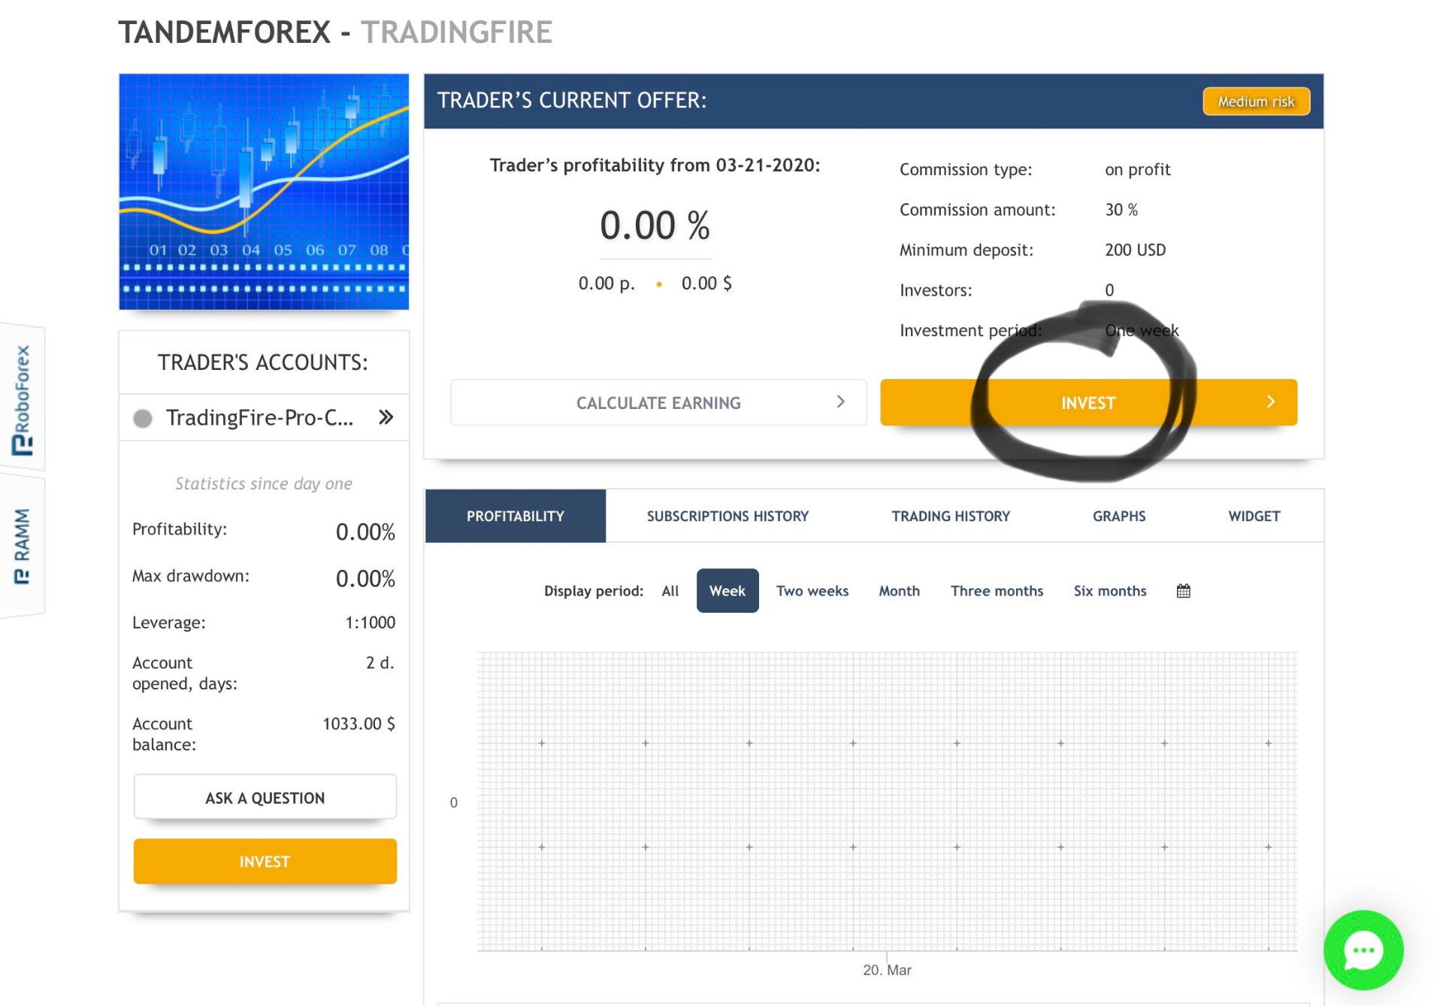Expand TradingFire-Pro-C account double chevron

tap(386, 417)
